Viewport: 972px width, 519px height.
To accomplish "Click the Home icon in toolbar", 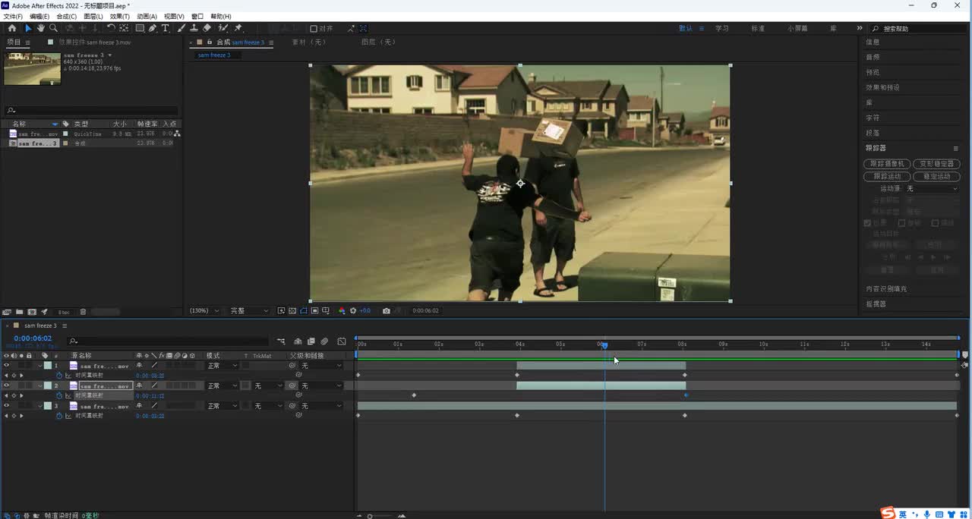I will click(x=11, y=28).
